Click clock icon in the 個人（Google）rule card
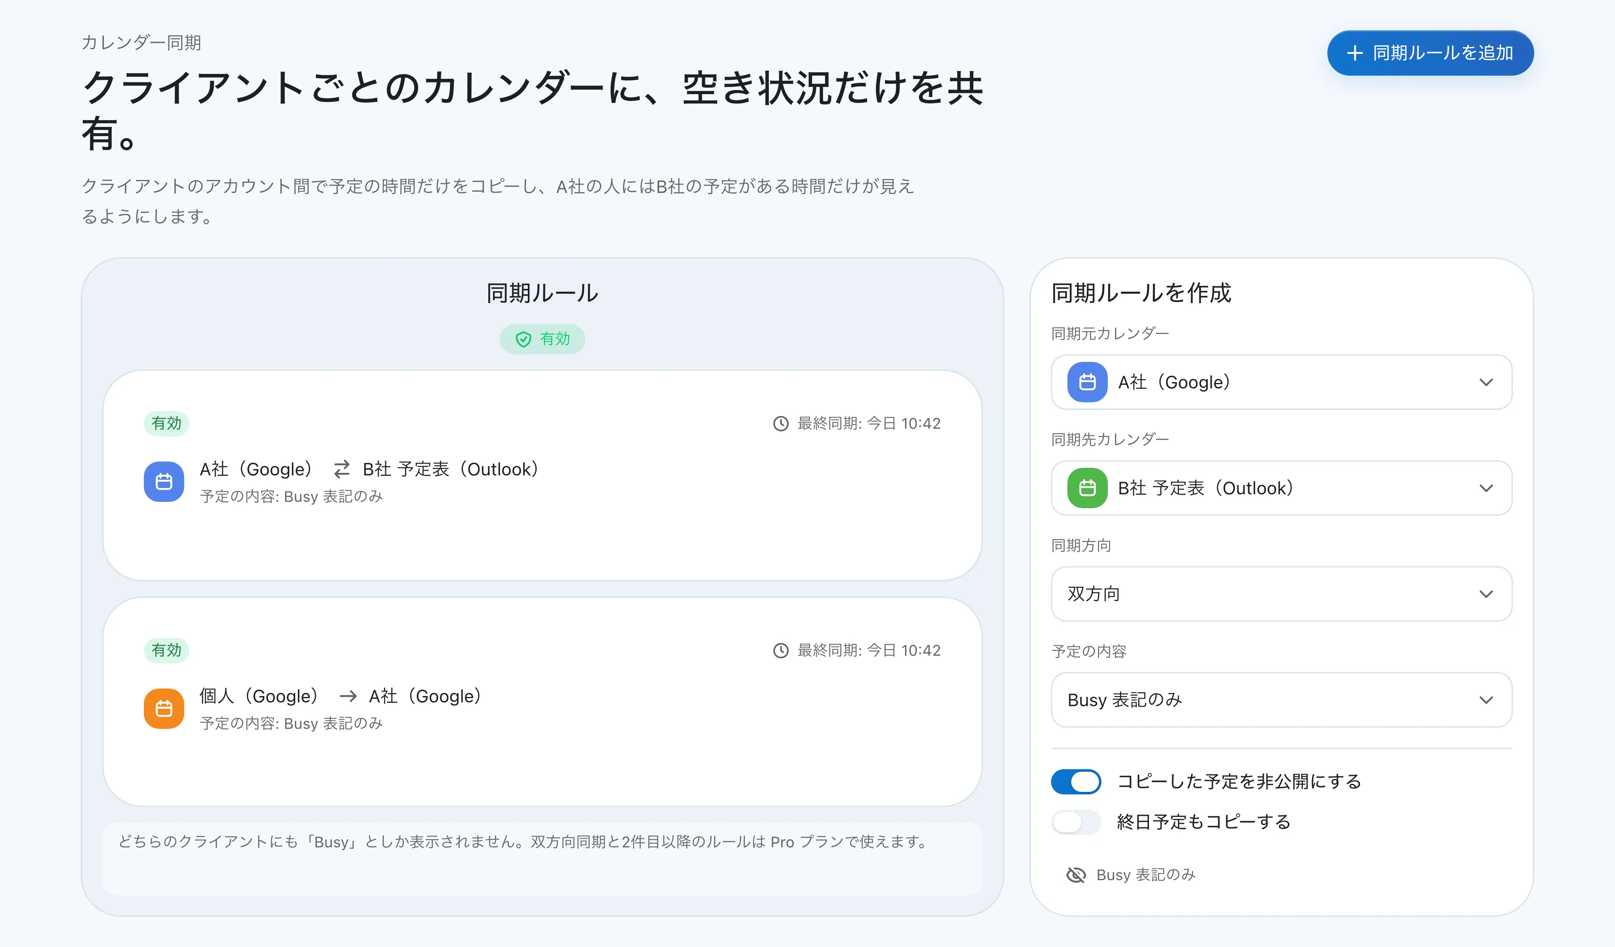Screen dimensions: 1615x947 click(x=781, y=651)
